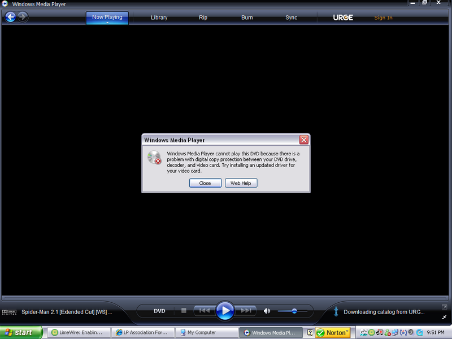Switch to the Library tab
452x339 pixels.
pos(159,18)
